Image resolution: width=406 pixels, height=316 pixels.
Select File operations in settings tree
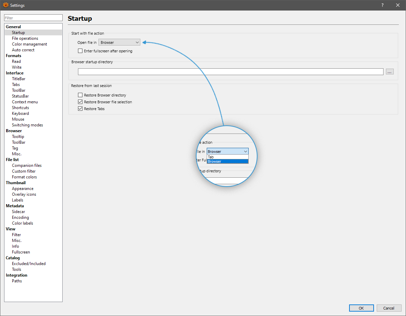click(x=25, y=38)
